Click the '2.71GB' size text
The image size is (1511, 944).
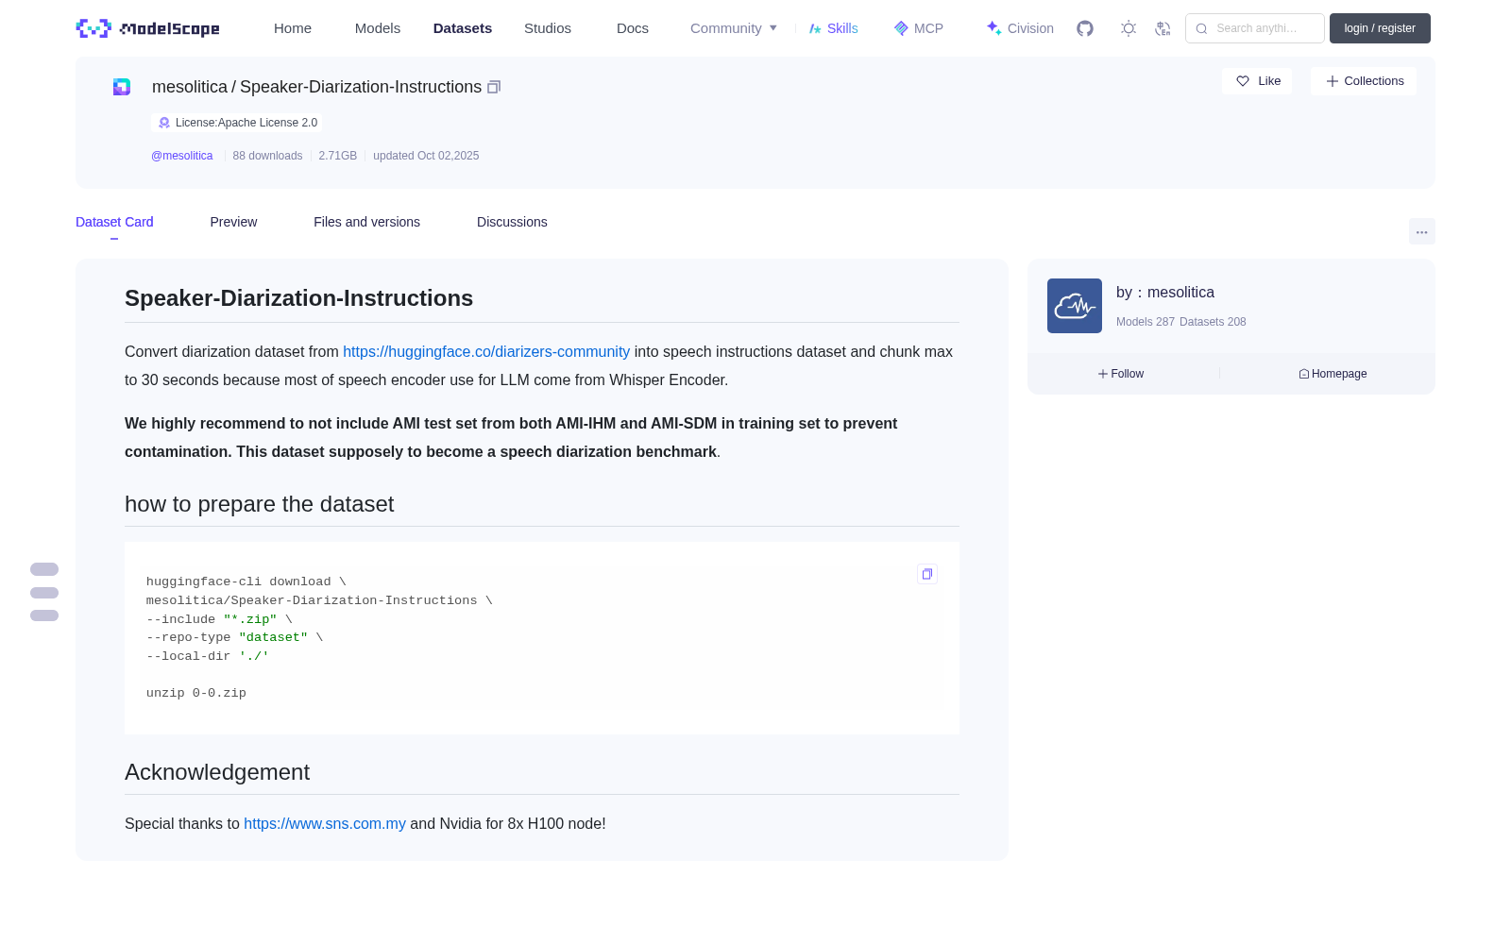point(338,156)
